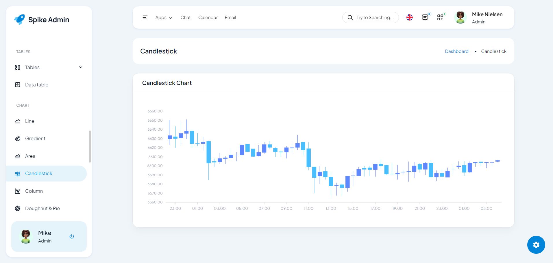
Task: Open the Email link in header
Action: tap(230, 18)
